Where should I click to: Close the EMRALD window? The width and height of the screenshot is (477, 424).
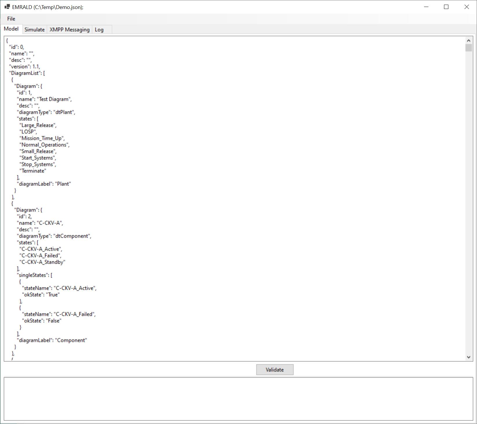(466, 7)
